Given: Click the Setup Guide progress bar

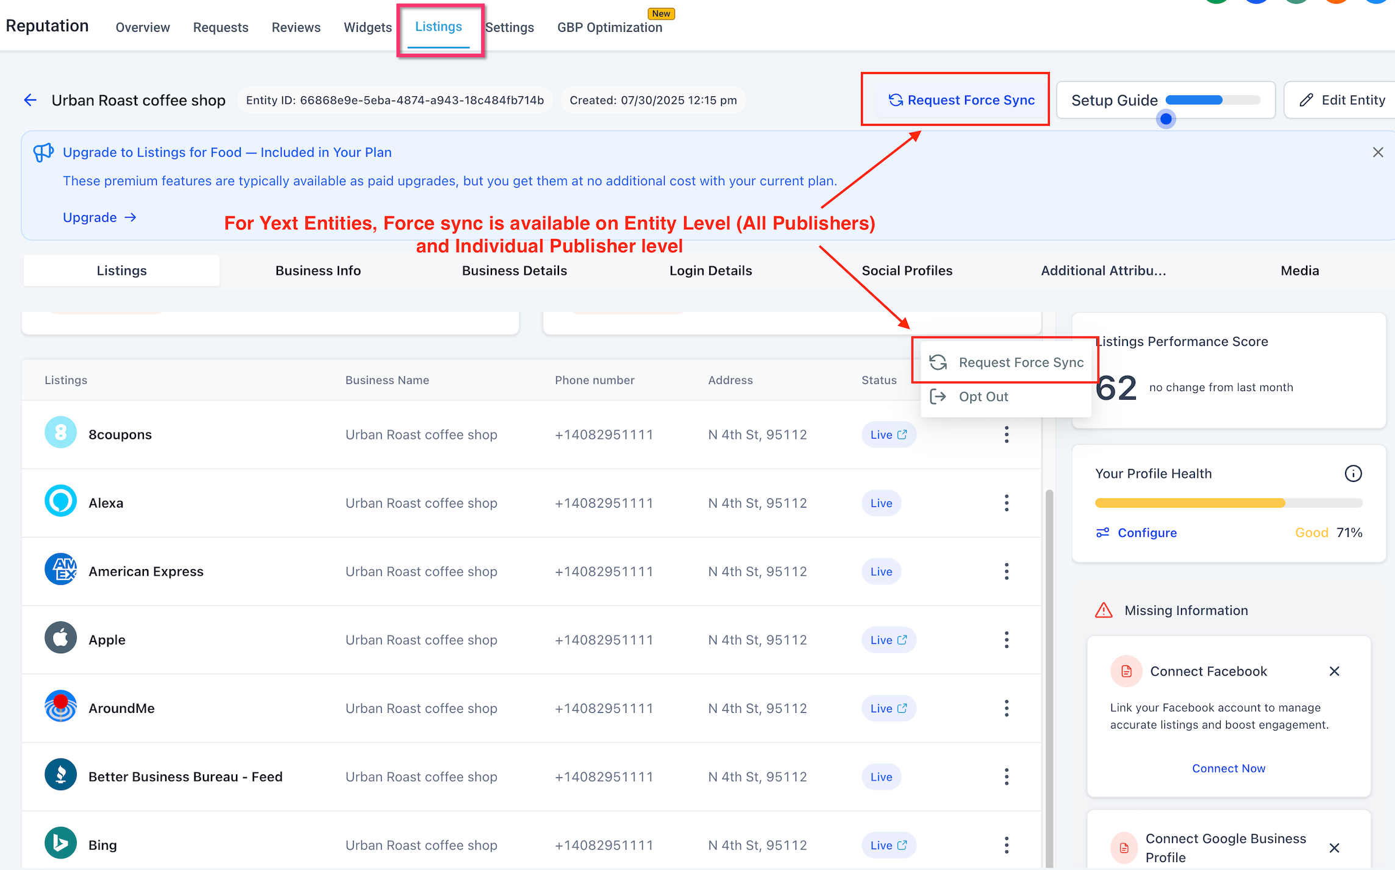Looking at the screenshot, I should tap(1212, 100).
